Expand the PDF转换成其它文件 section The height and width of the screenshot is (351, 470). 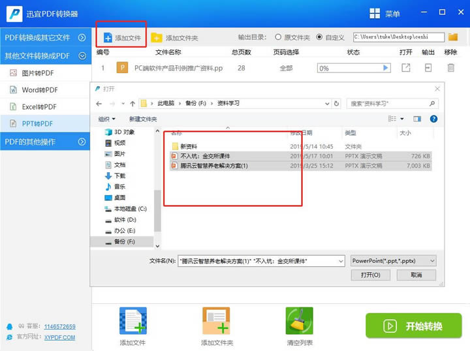coord(82,37)
